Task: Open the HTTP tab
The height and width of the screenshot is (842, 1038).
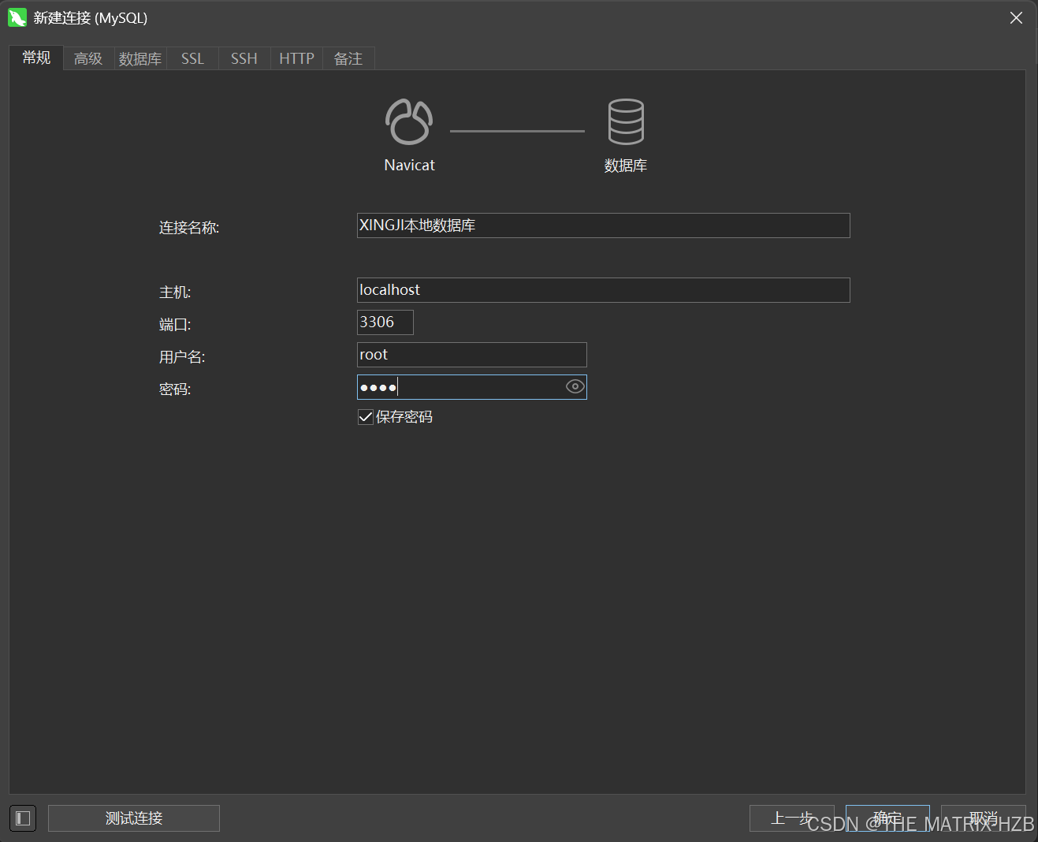Action: point(296,58)
